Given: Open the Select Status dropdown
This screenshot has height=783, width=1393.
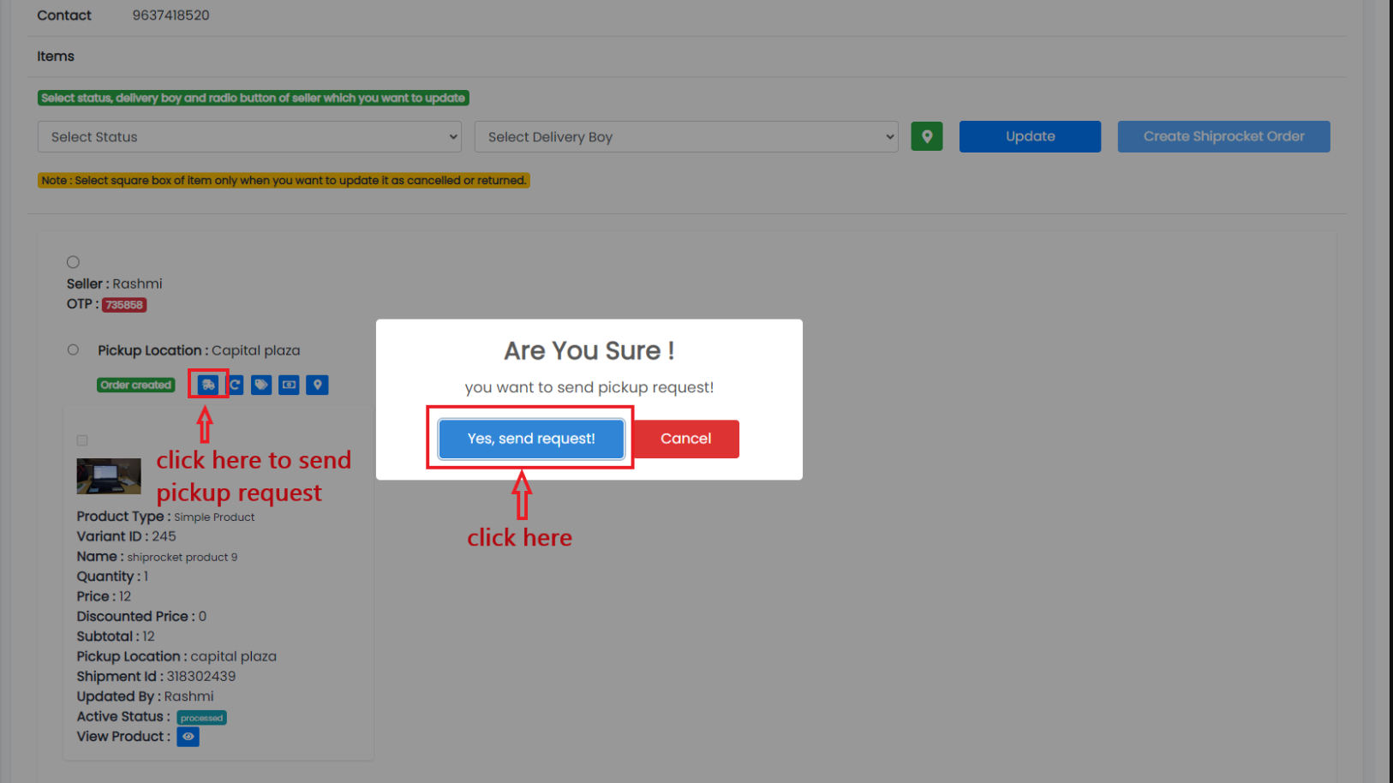Looking at the screenshot, I should pyautogui.click(x=249, y=137).
